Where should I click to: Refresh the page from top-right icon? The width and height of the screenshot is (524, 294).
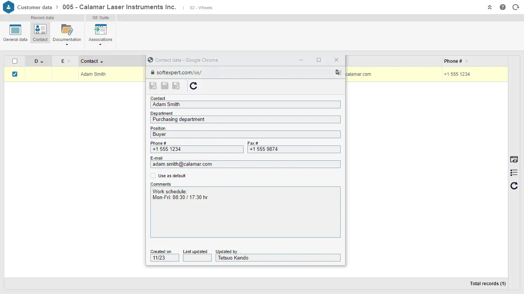click(x=516, y=7)
